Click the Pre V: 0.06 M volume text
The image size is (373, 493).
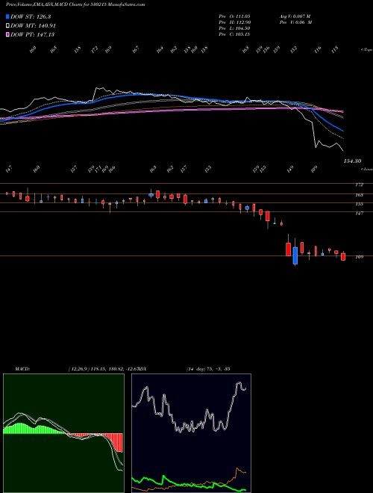tap(295, 22)
